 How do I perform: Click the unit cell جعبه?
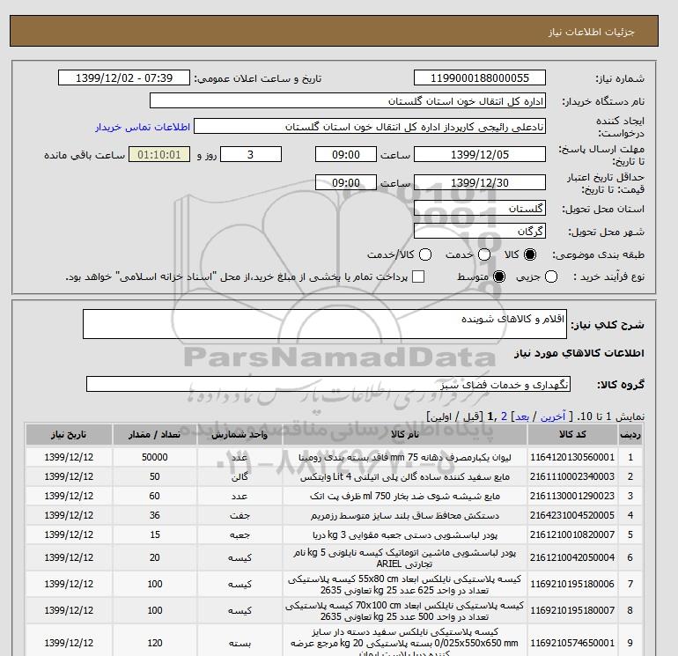coord(240,534)
